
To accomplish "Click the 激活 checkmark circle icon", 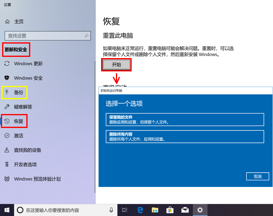I will click(x=7, y=136).
